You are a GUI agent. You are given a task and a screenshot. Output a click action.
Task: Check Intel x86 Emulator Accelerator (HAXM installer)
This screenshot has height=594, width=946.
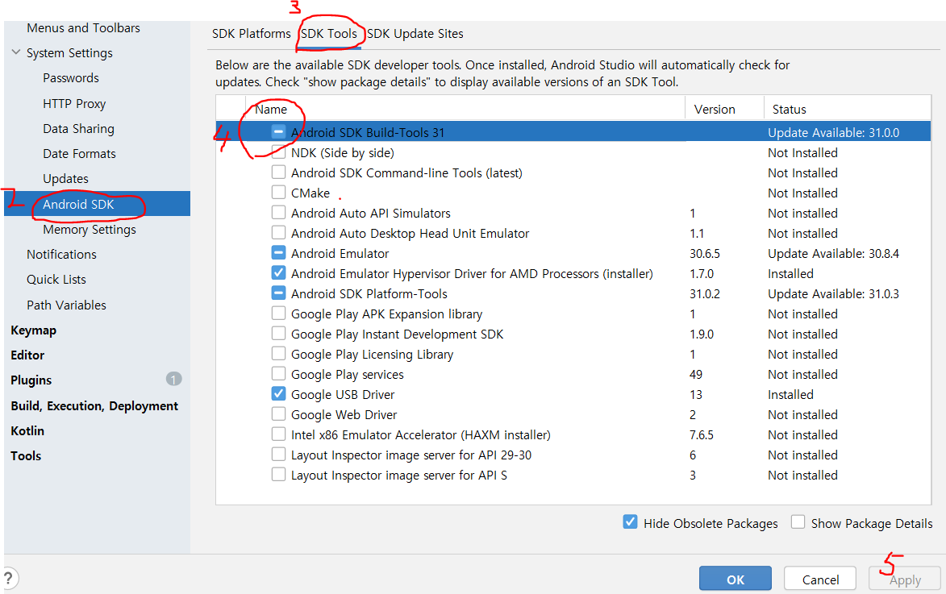[x=278, y=434]
